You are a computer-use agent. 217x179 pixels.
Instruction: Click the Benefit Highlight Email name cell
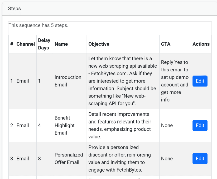coord(65,125)
